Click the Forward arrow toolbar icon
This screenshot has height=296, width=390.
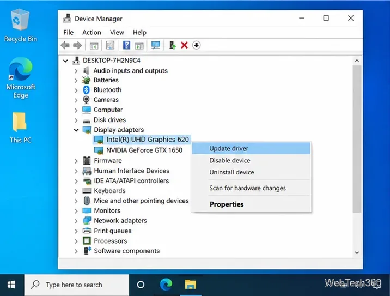77,45
